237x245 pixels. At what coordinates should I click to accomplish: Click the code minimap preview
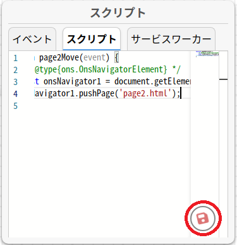(207, 54)
